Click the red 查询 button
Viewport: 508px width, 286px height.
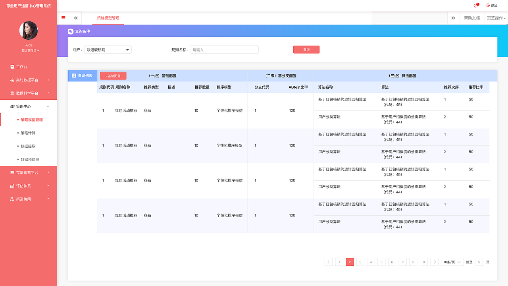pos(306,50)
